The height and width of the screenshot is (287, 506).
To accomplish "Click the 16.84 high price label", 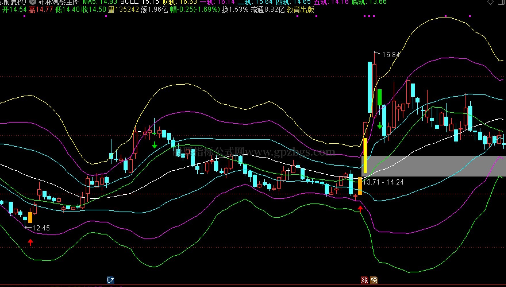I will (x=390, y=55).
